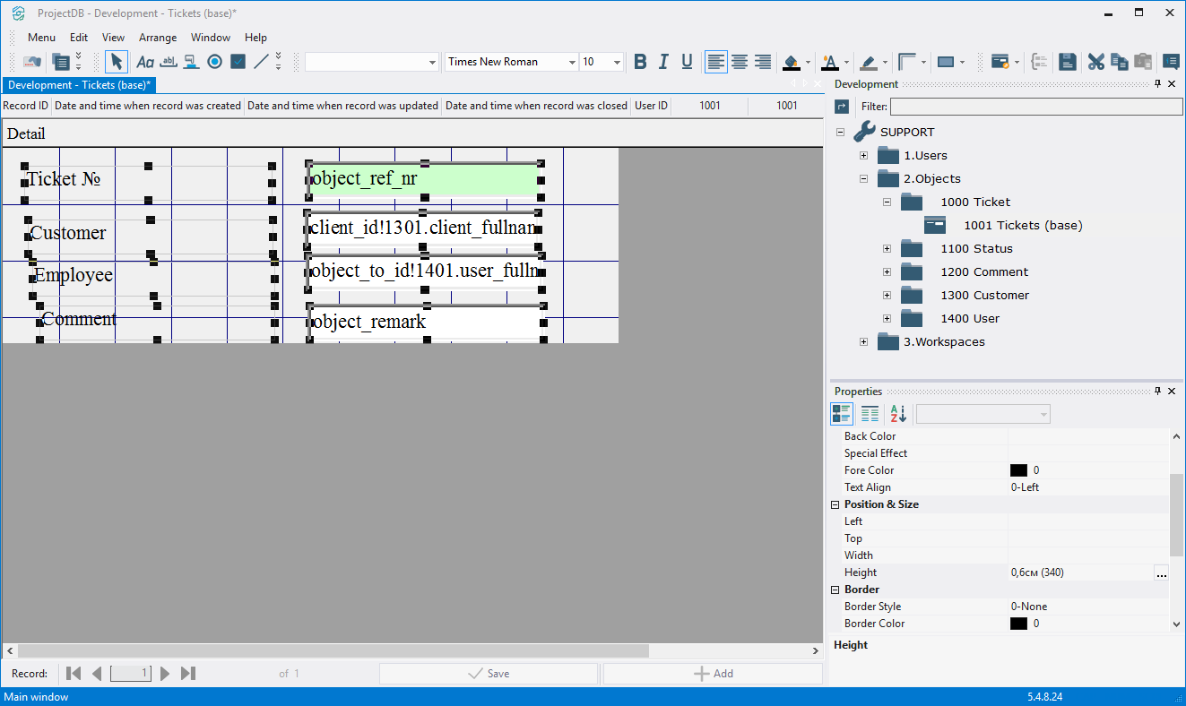The width and height of the screenshot is (1186, 706).
Task: Open the Arrange menu
Action: pyautogui.click(x=158, y=38)
